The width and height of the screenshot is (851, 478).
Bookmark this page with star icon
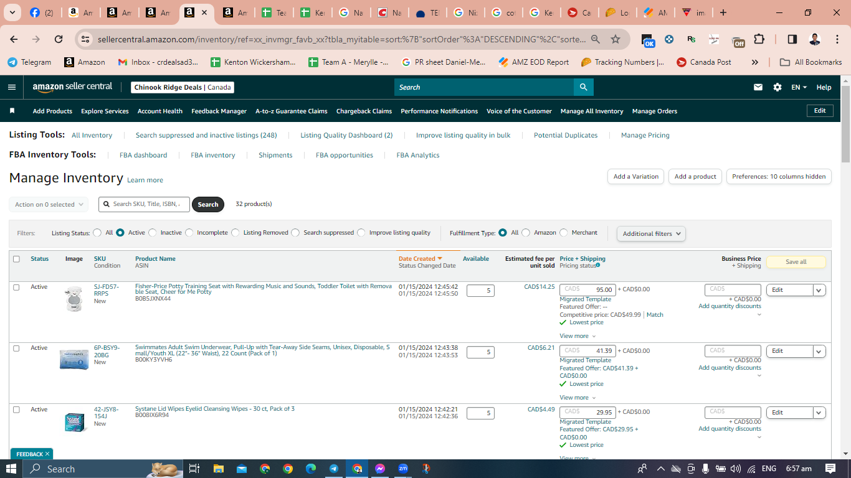tap(616, 39)
